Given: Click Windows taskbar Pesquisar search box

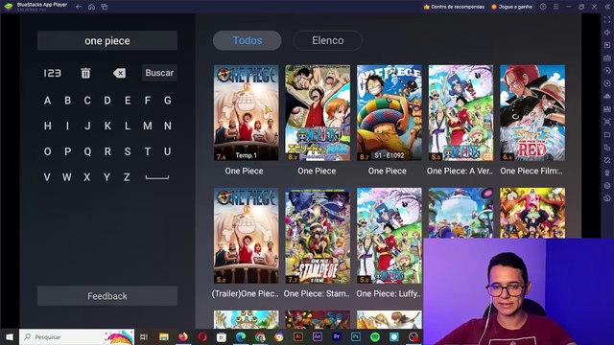Looking at the screenshot, I should (77, 336).
